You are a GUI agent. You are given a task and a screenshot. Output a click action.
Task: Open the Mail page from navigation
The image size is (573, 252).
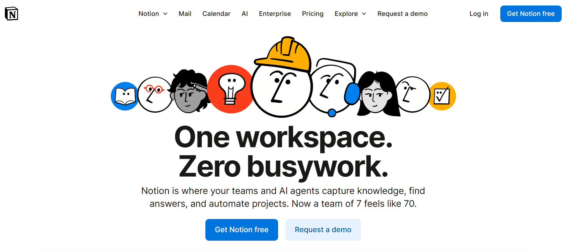pyautogui.click(x=185, y=14)
